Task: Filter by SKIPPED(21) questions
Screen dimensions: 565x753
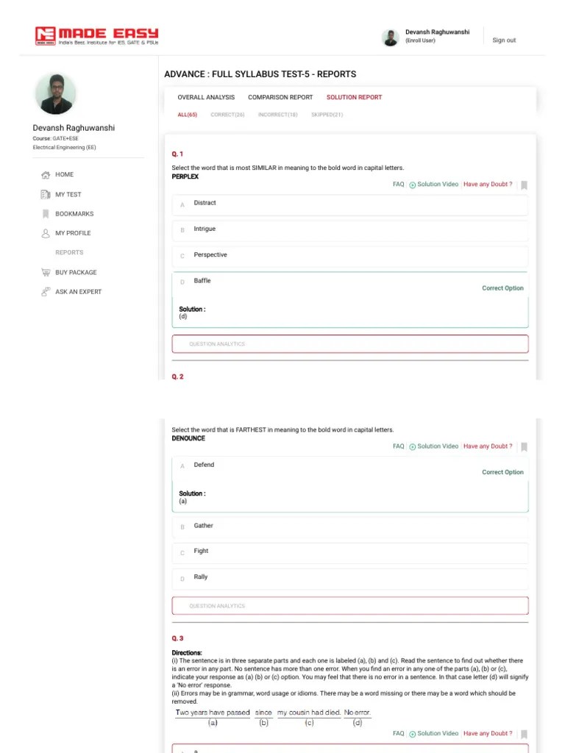Action: click(x=327, y=115)
